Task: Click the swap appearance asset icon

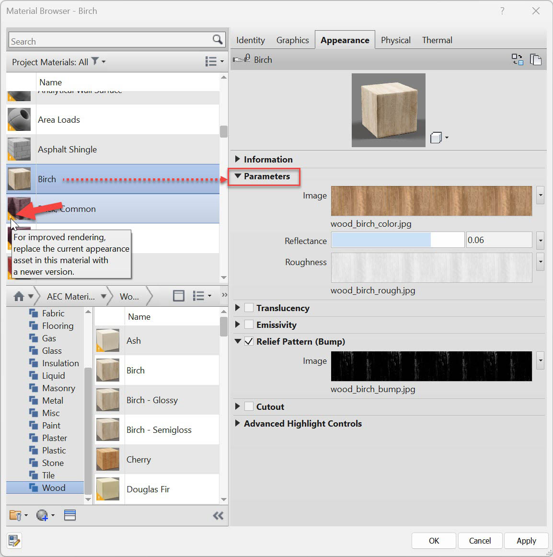Action: 518,59
